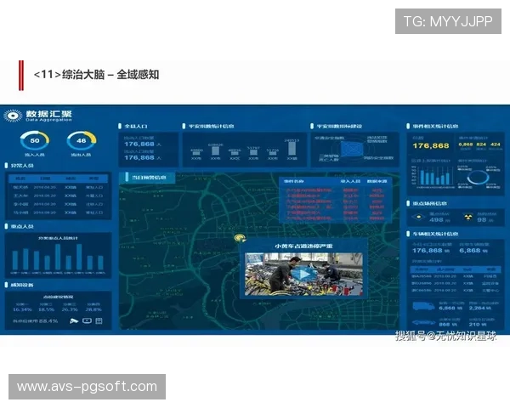Click the gauge showing 50

click(35, 140)
